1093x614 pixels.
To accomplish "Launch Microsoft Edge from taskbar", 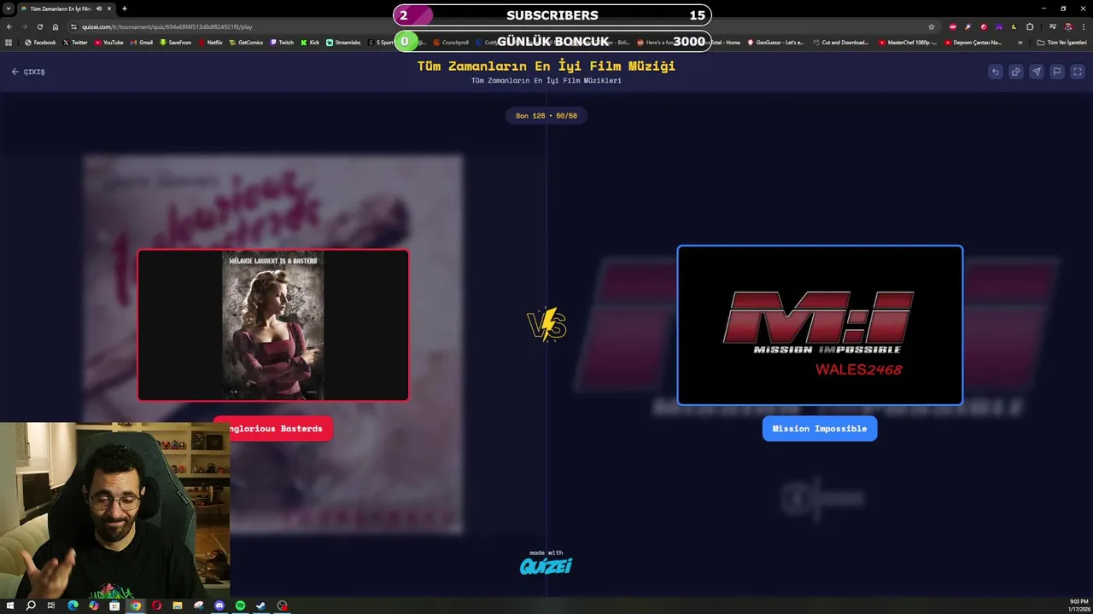I will point(73,605).
